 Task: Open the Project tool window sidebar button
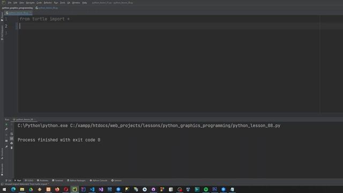2,17
